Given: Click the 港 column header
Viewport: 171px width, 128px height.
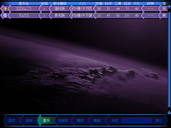Looking at the screenshot, I should (164, 3).
